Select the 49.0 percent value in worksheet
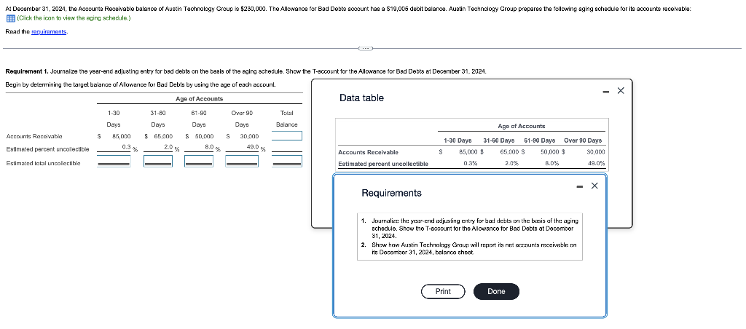 251,147
